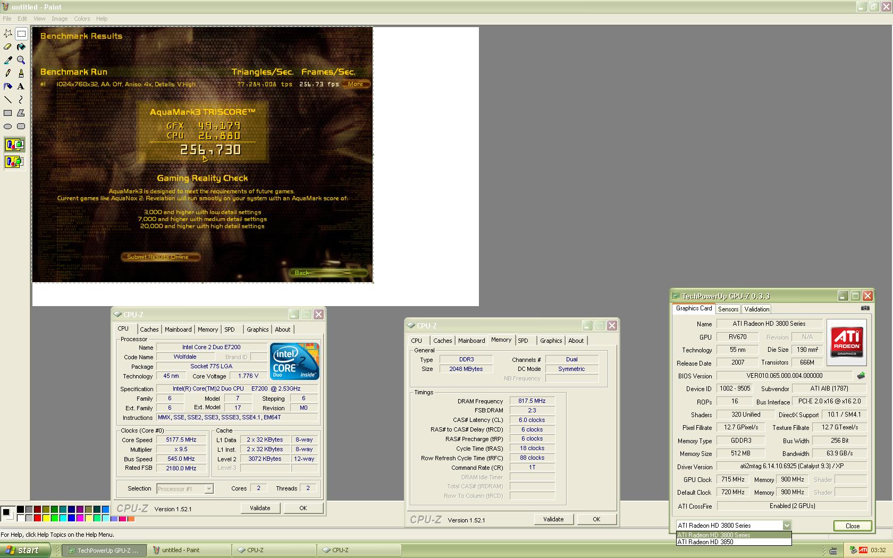
Task: Pick the Rectangle shape tool
Action: [x=8, y=113]
